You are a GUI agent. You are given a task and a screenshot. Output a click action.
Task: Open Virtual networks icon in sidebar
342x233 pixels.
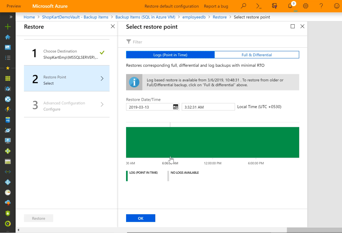coord(8,172)
